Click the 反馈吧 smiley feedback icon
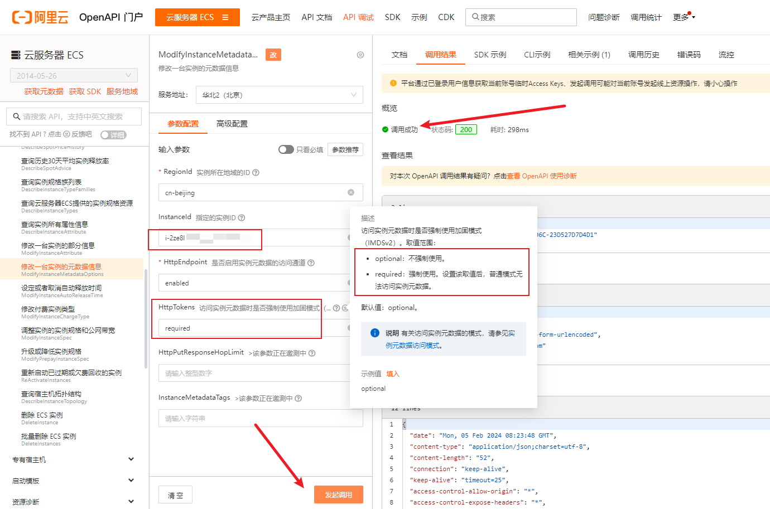 tap(67, 134)
